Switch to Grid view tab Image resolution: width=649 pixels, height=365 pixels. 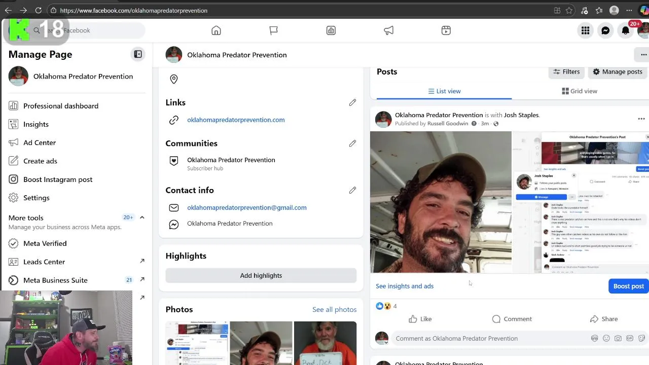coord(580,91)
